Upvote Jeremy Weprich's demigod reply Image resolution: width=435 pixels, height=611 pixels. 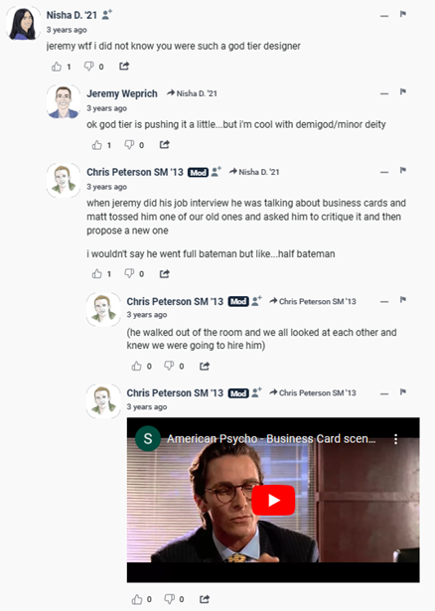point(96,145)
